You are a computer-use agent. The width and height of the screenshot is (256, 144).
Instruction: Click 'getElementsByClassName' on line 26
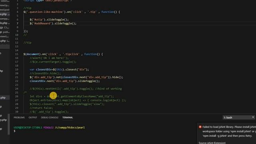(x=78, y=96)
